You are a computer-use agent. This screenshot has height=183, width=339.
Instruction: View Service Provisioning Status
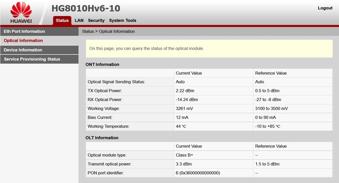pyautogui.click(x=32, y=59)
